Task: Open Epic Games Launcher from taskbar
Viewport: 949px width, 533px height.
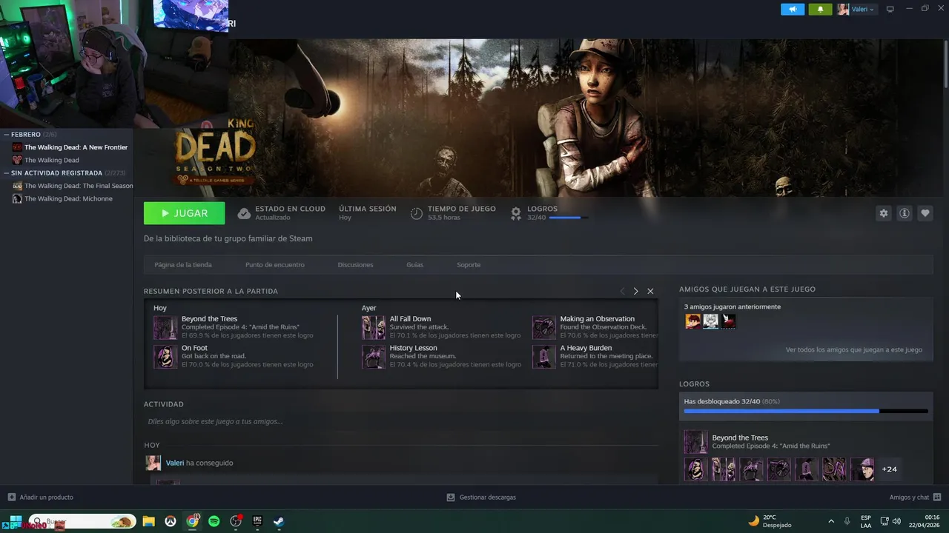Action: [257, 521]
